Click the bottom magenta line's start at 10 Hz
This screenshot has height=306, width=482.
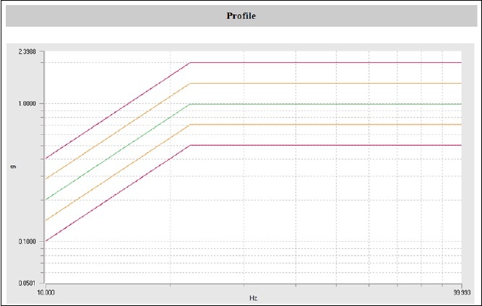46,241
